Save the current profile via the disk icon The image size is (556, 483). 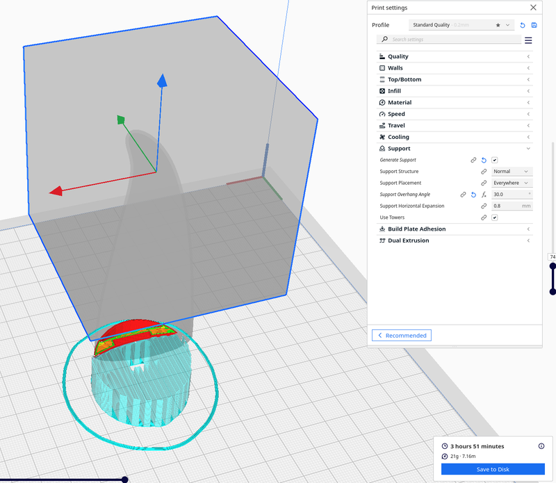(534, 25)
